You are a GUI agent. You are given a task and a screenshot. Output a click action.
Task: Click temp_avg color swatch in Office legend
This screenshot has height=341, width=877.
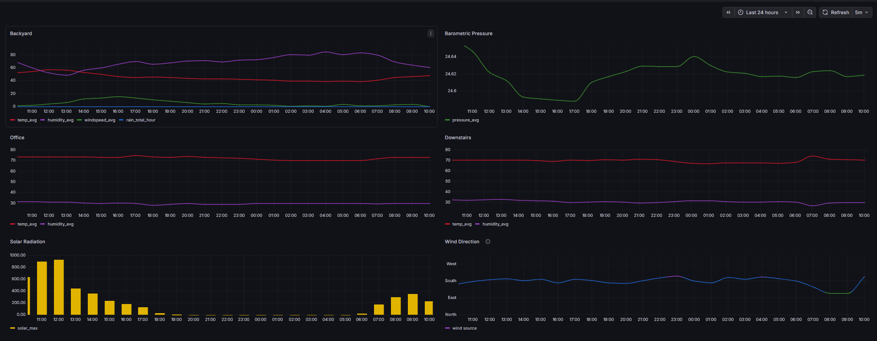coord(13,224)
